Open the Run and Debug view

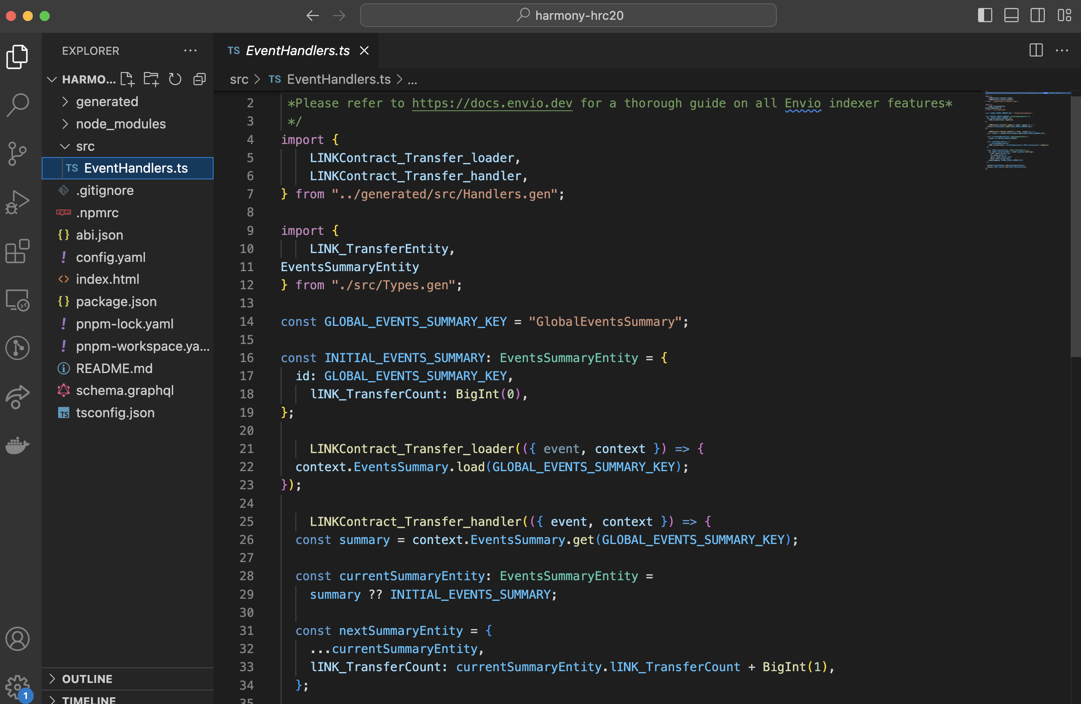[18, 202]
